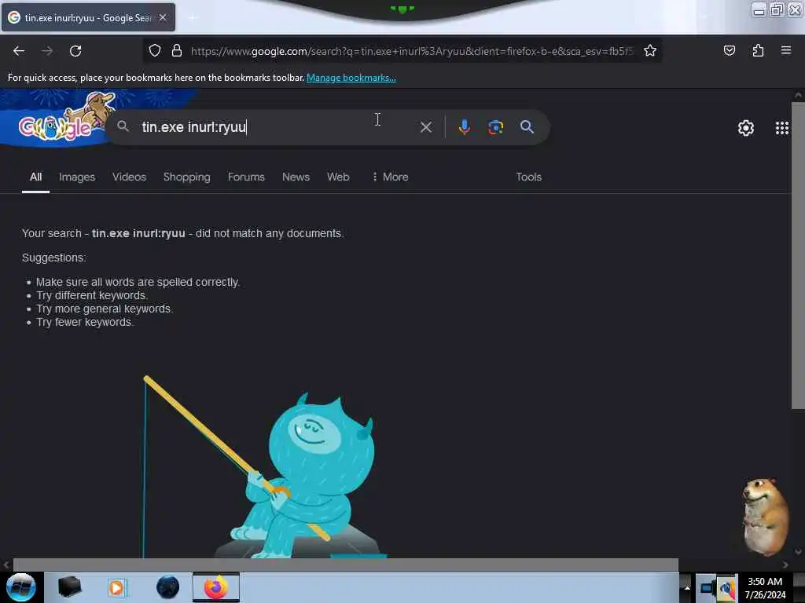Bookmark this page with the star icon
The height and width of the screenshot is (603, 805).
[x=650, y=51]
